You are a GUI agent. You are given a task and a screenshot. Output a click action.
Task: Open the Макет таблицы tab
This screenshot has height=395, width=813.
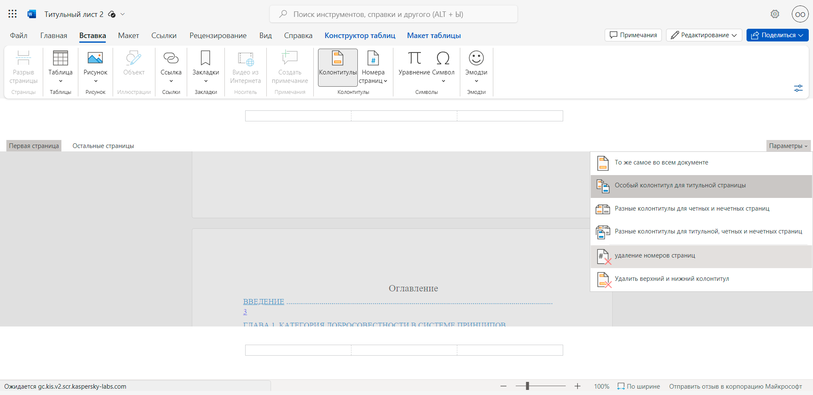434,36
